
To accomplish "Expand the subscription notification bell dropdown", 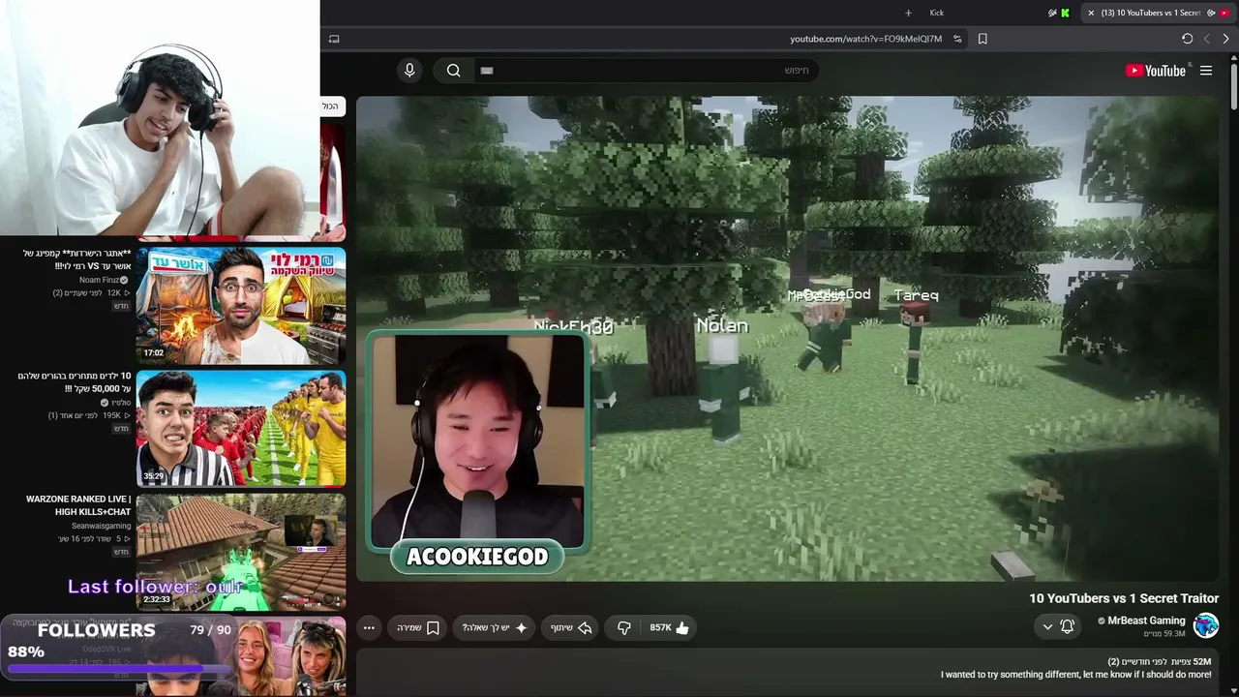I will point(1057,626).
